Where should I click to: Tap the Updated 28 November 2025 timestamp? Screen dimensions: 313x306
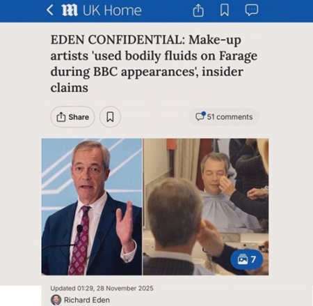(x=102, y=289)
